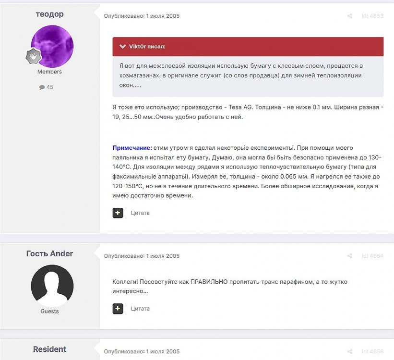Toggle multi-quote plus button in Ander's post

click(118, 309)
